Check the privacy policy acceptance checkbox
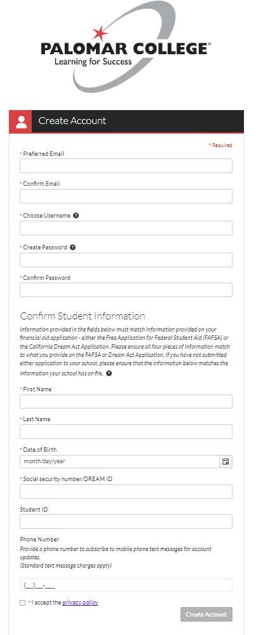Image resolution: width=256 pixels, height=635 pixels. tap(23, 603)
